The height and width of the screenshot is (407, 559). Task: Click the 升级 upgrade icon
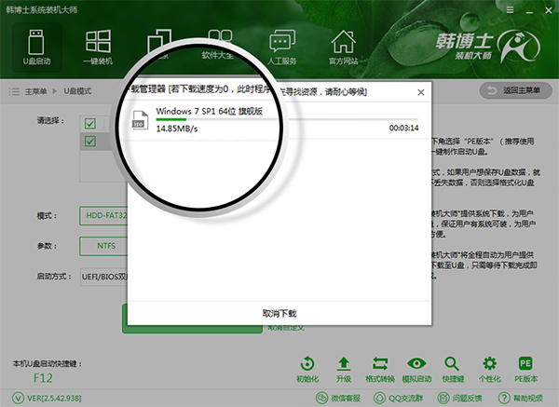click(x=344, y=369)
